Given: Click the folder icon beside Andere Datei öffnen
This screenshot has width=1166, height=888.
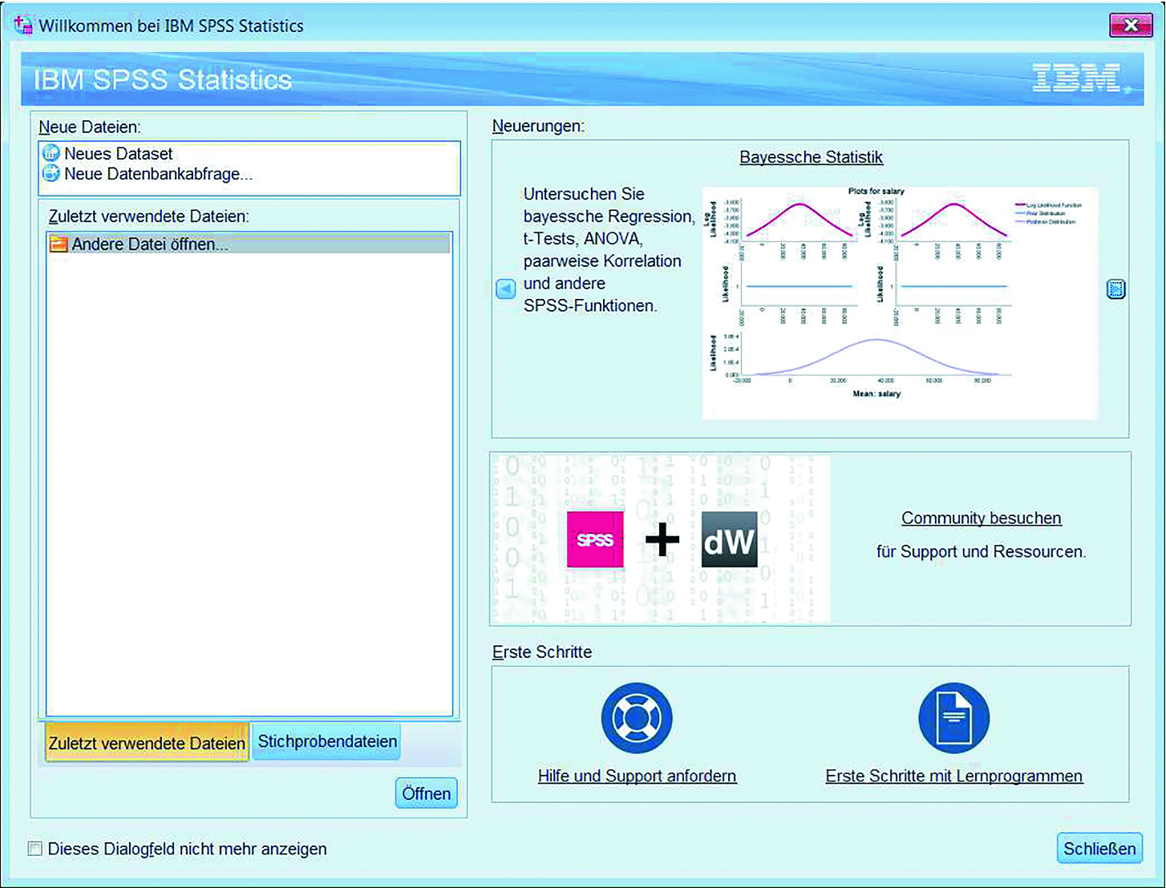Looking at the screenshot, I should [x=59, y=244].
